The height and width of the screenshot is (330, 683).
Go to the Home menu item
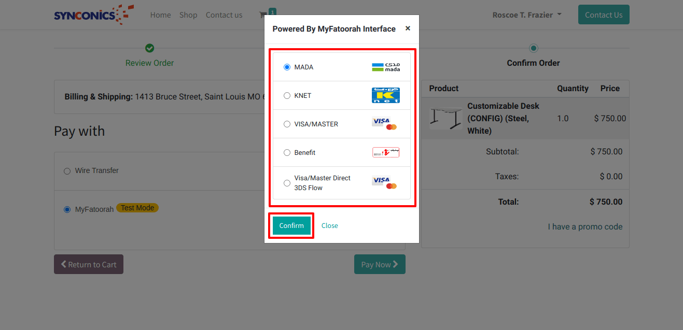click(x=161, y=15)
